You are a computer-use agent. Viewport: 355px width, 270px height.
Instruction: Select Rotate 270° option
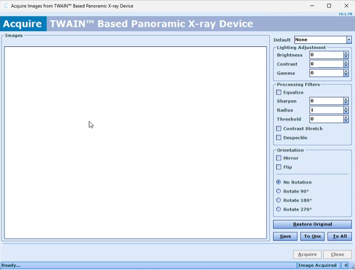click(279, 209)
